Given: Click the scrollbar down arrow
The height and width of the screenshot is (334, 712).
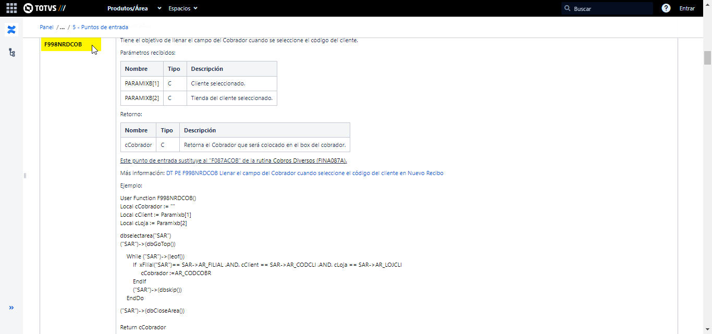Looking at the screenshot, I should [x=707, y=330].
